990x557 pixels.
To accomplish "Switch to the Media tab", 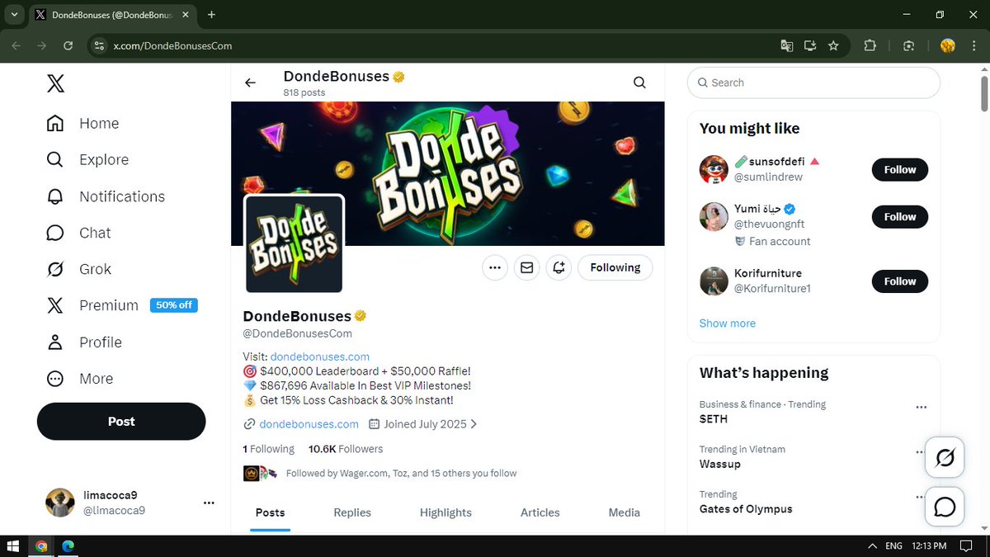I will click(625, 512).
